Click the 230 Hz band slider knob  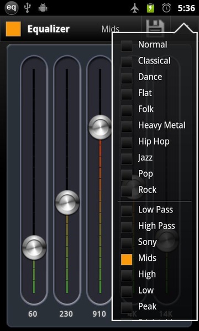point(67,202)
